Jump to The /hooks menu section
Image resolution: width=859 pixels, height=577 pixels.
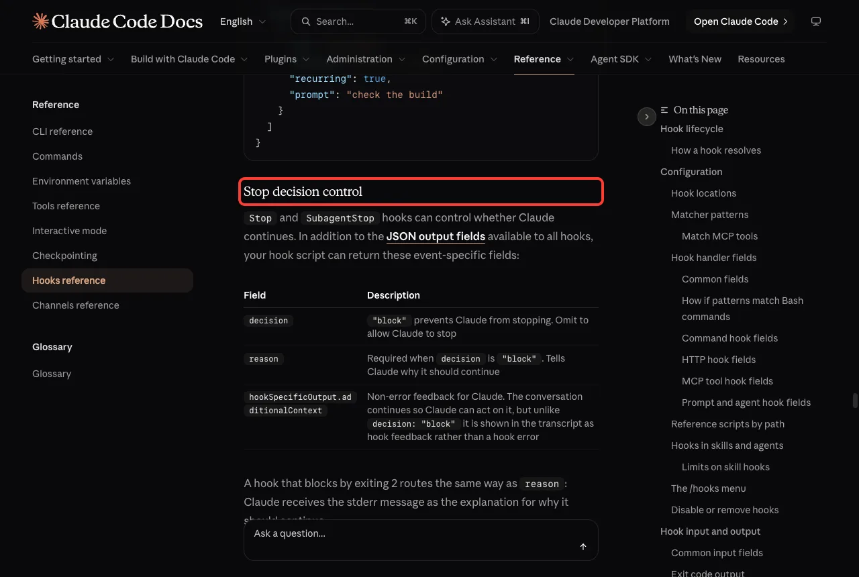[x=708, y=488]
